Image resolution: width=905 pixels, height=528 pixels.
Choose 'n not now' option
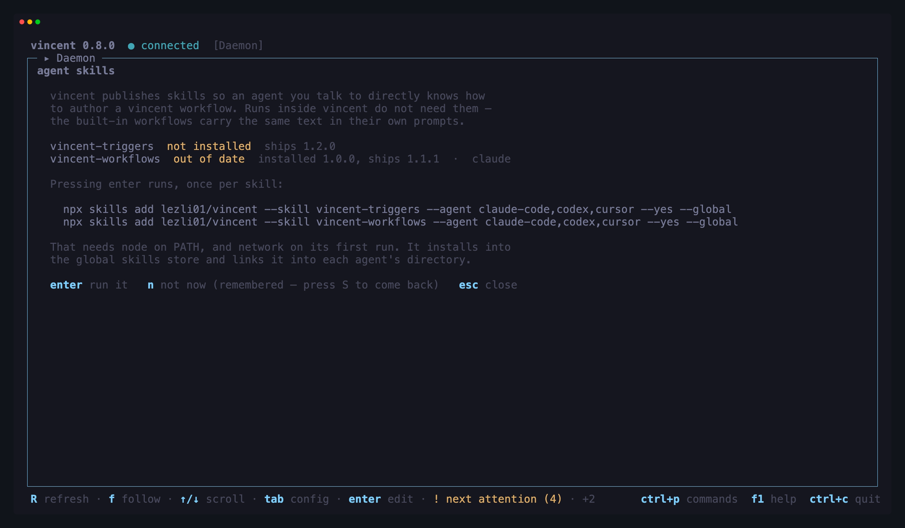tap(293, 285)
